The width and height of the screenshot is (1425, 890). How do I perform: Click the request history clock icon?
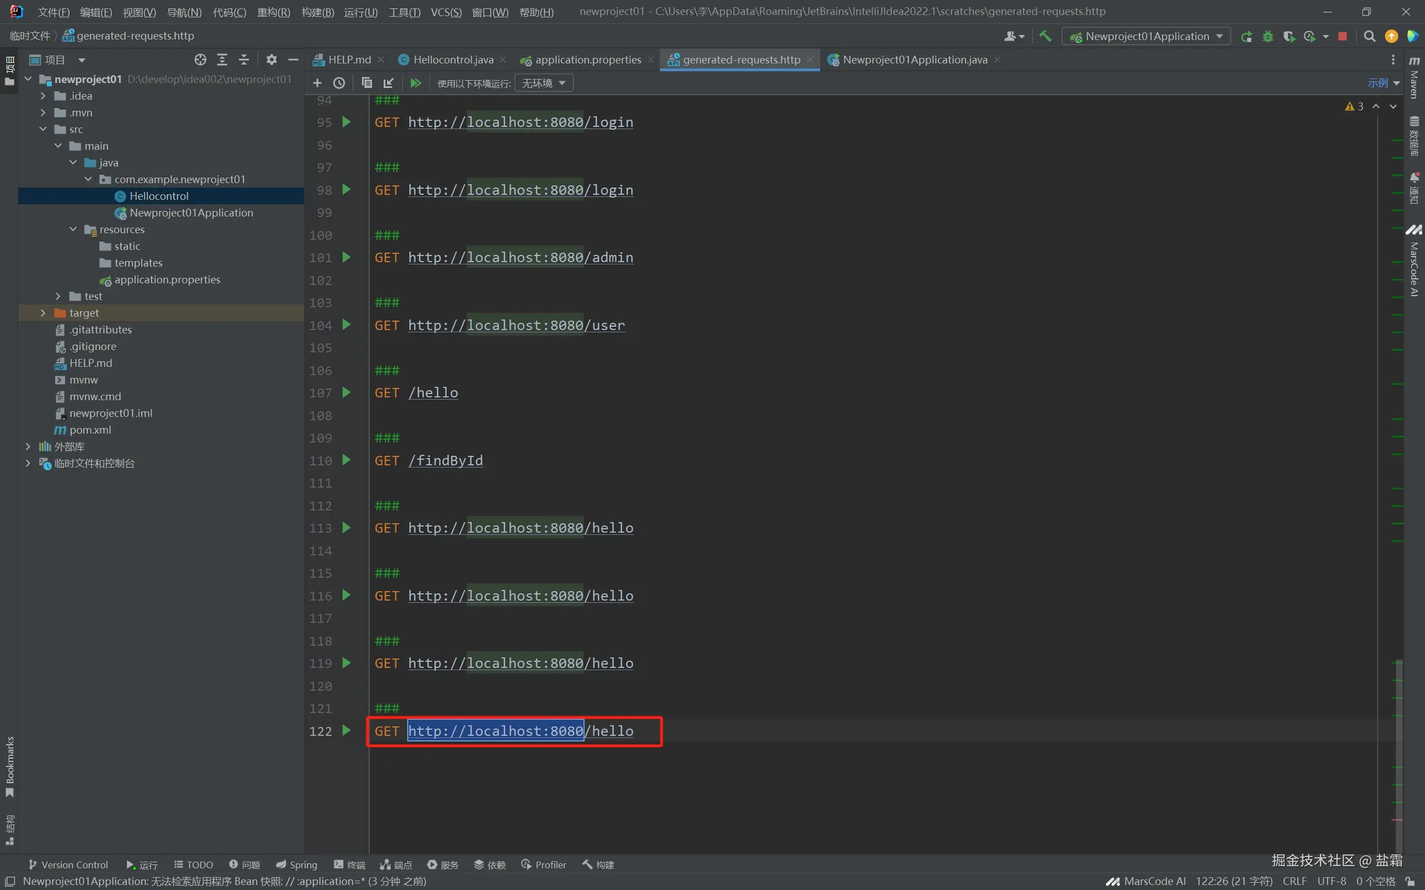(339, 83)
